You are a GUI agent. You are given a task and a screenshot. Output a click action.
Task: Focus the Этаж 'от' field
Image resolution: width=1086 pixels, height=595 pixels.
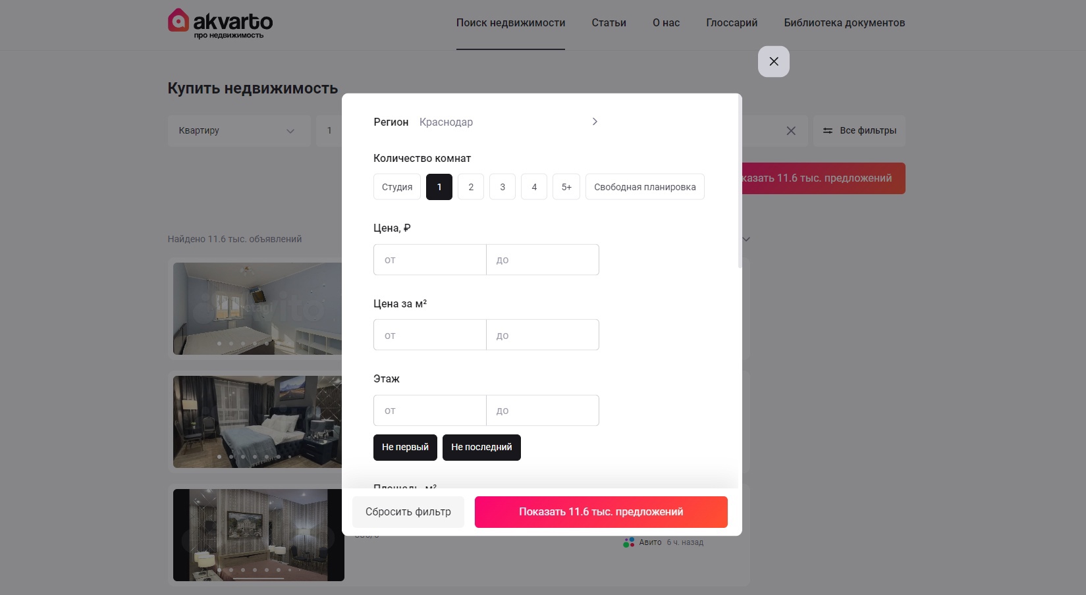430,411
